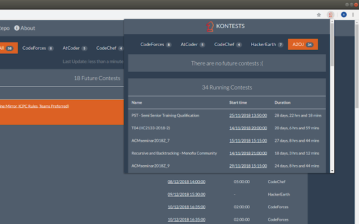Click ACMseminar2018Z_9 contest name
Image resolution: width=359 pixels, height=224 pixels.
coord(150,166)
